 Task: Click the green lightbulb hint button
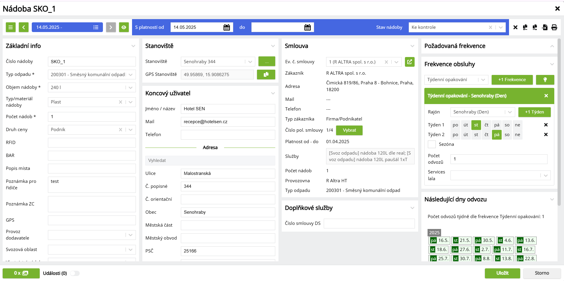point(545,80)
